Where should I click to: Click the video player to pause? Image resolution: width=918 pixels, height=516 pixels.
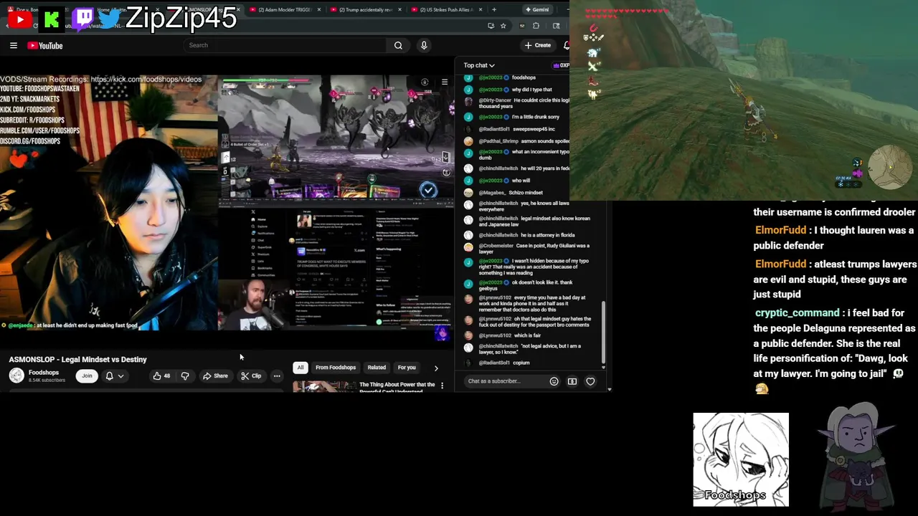[x=227, y=202]
